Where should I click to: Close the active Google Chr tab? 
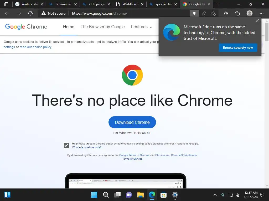coord(209,4)
